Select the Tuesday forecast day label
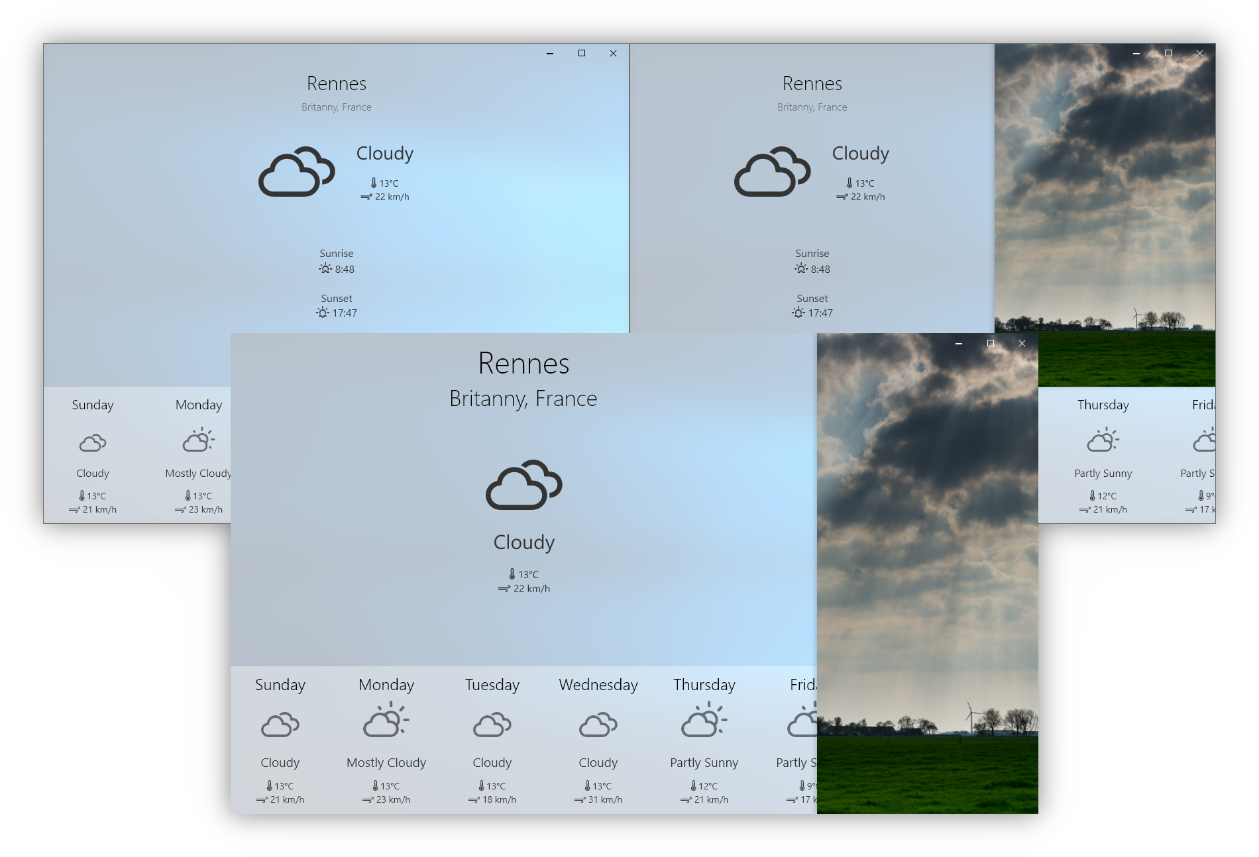Viewport: 1259px width, 857px height. (x=492, y=685)
